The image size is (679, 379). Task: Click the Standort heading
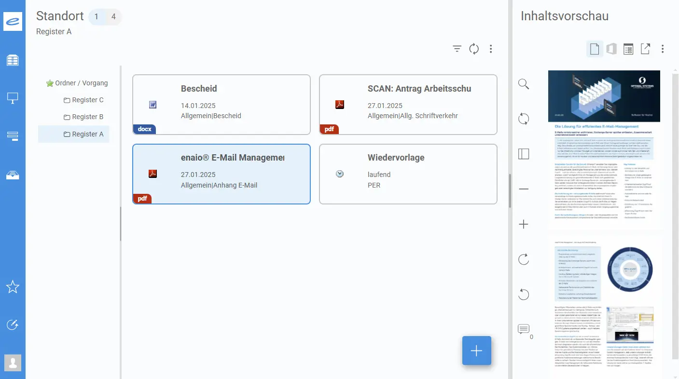[x=60, y=16]
